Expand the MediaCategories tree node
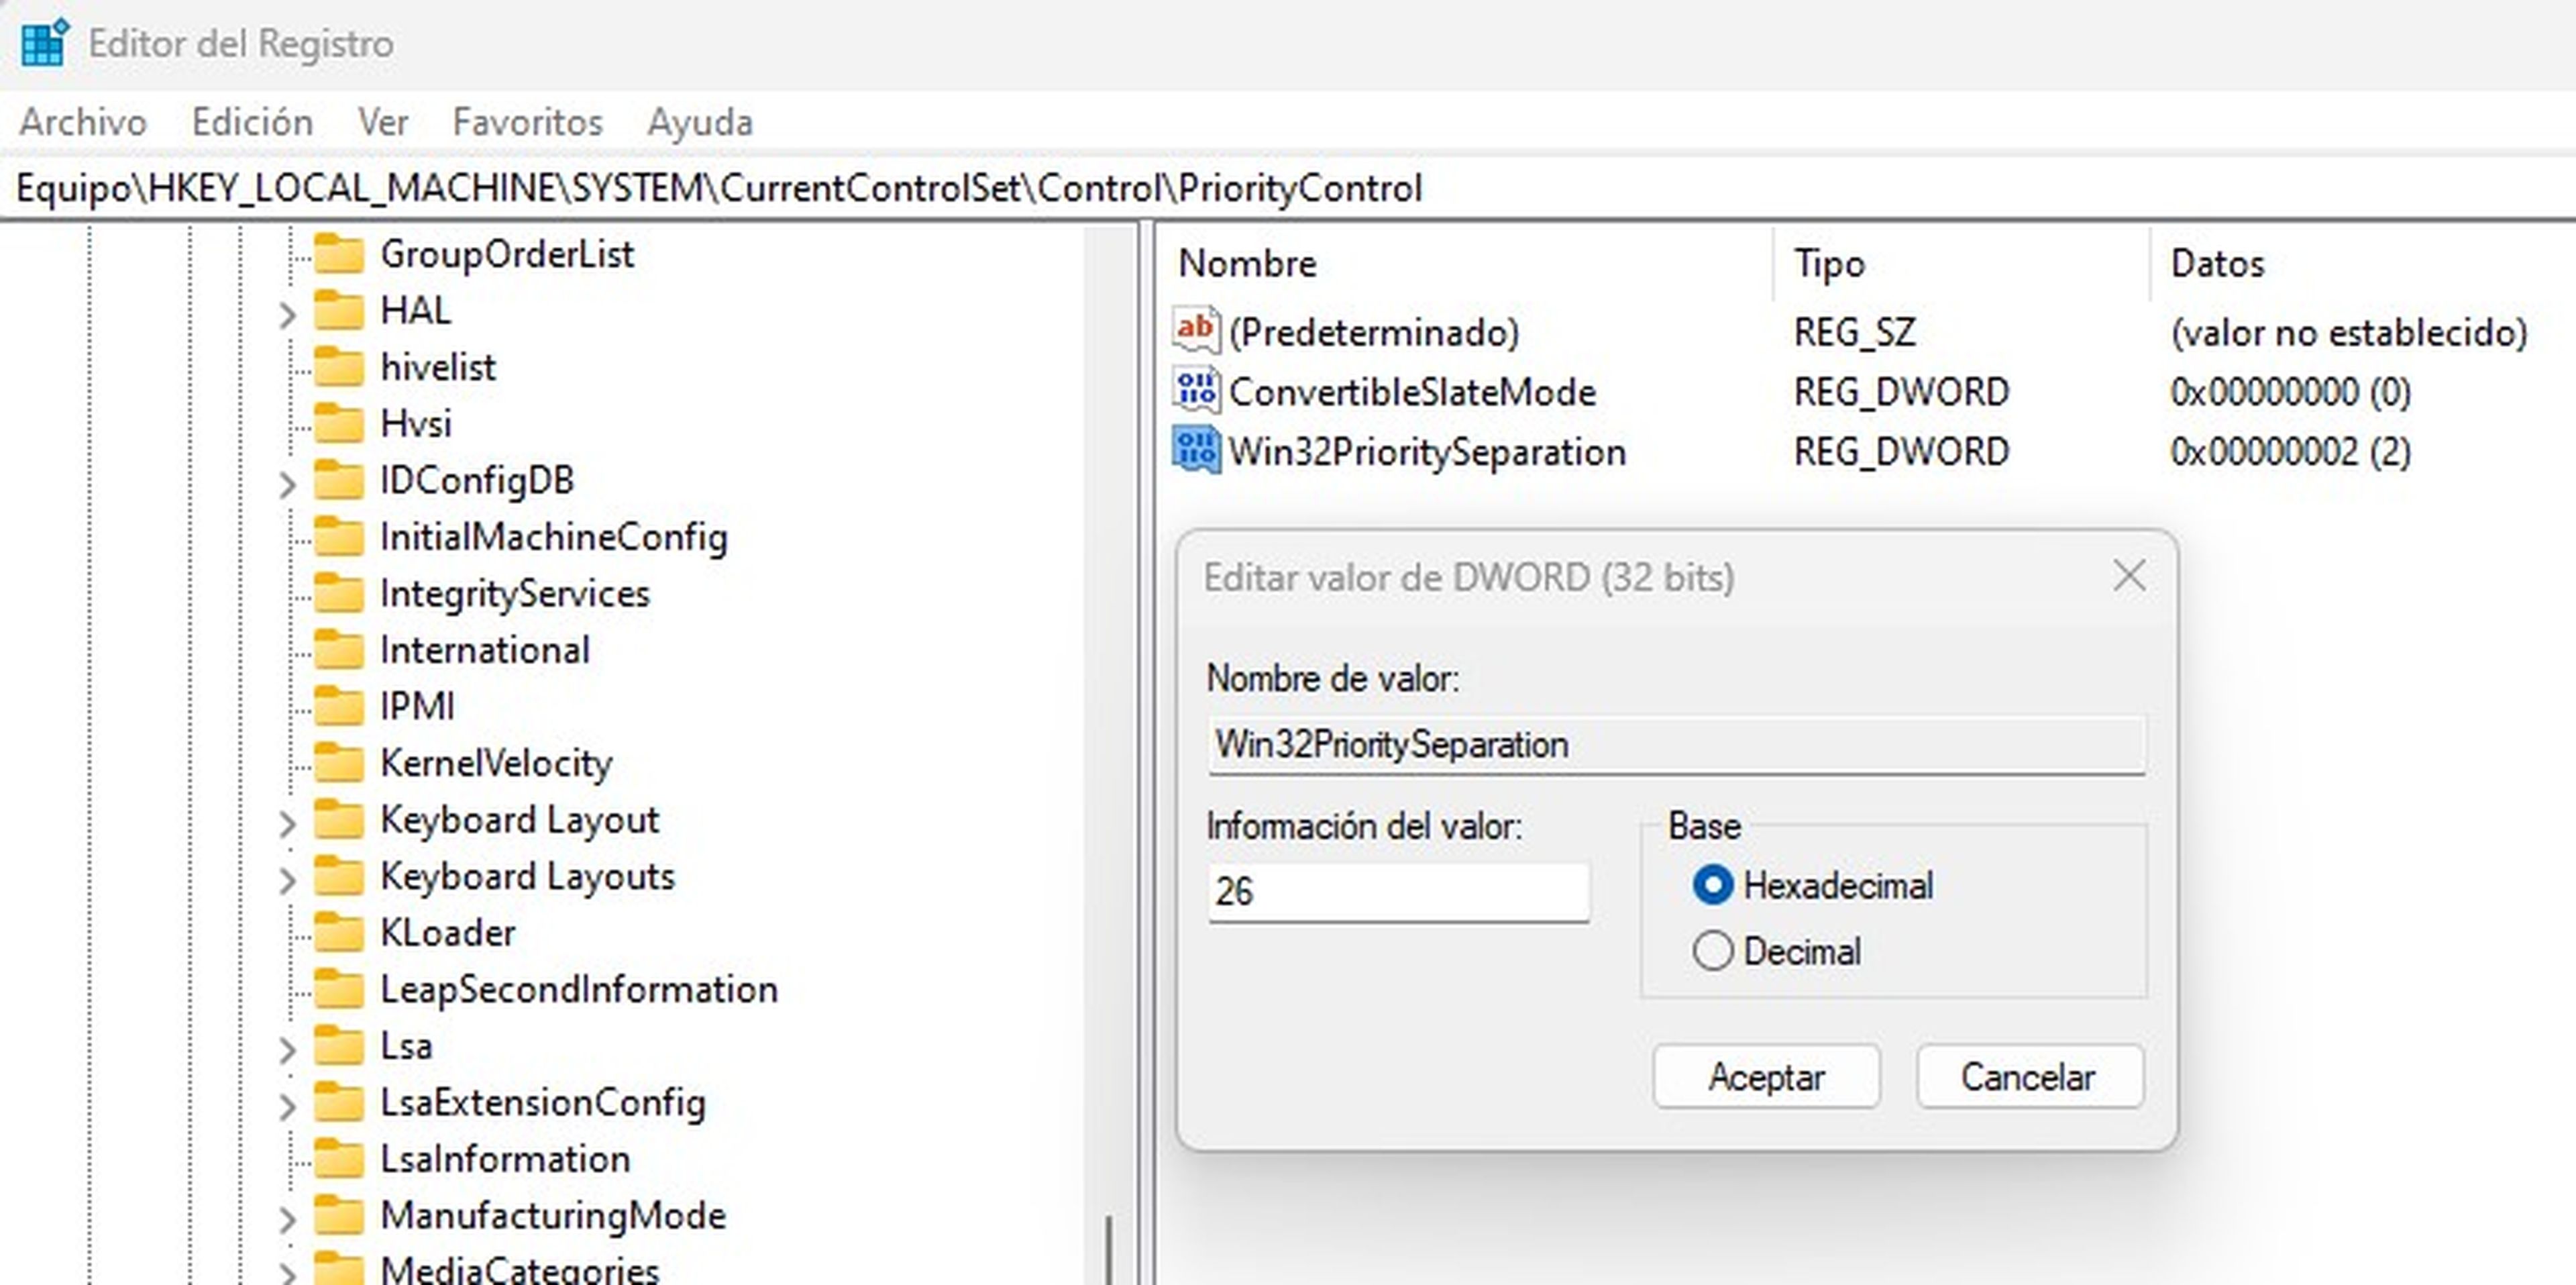Screen dimensions: 2576x1285 tap(287, 1274)
